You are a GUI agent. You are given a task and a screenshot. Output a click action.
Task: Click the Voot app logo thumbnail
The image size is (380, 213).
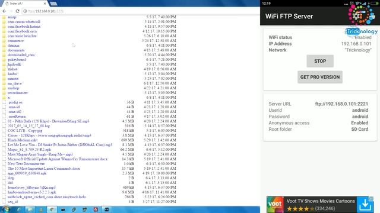pyautogui.click(x=275, y=205)
